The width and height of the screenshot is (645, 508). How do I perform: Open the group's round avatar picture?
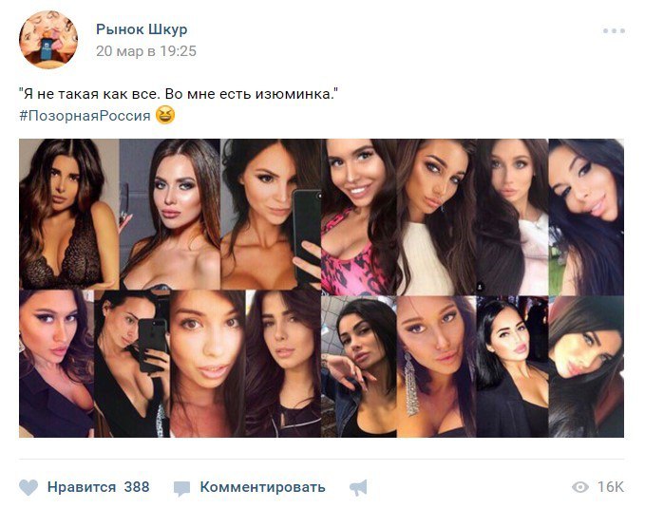[x=48, y=40]
